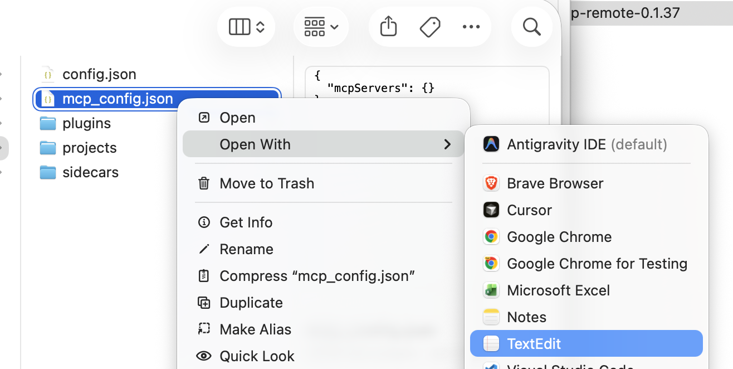The image size is (733, 369).
Task: Click the Tags toolbar icon
Action: coord(430,27)
